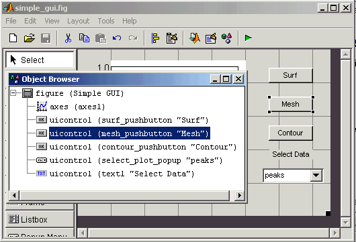
Task: Open the Align Objects tool
Action: tap(155, 38)
